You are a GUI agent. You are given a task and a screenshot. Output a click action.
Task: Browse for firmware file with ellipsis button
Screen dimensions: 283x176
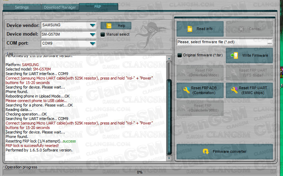(x=269, y=42)
